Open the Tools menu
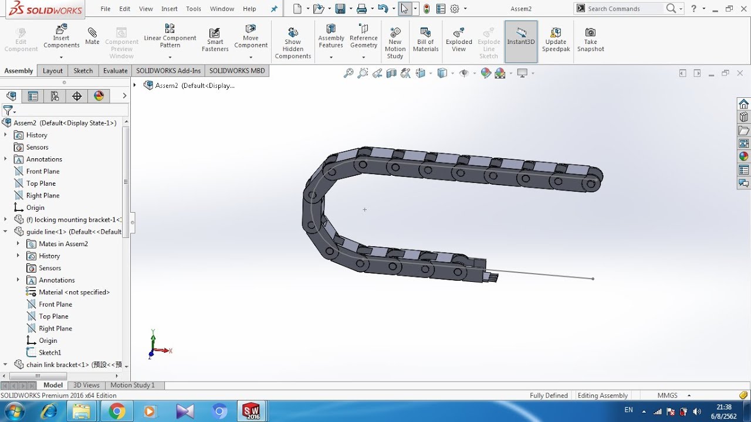Image resolution: width=751 pixels, height=422 pixels. [194, 9]
